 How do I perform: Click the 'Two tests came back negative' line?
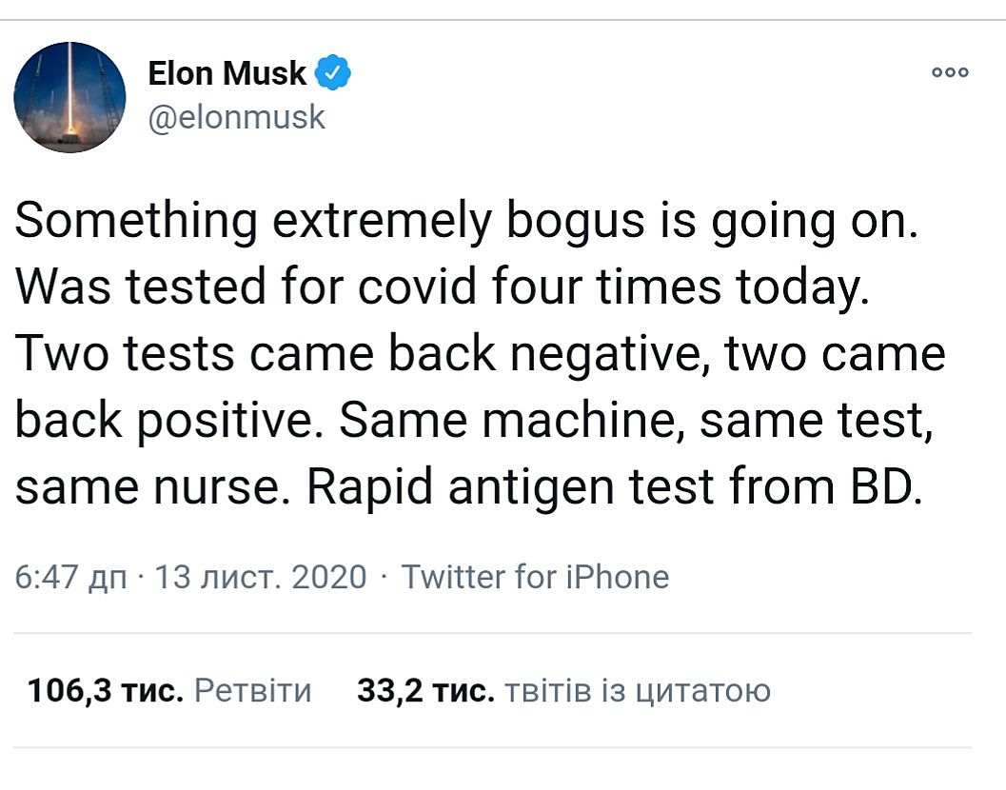(x=481, y=354)
